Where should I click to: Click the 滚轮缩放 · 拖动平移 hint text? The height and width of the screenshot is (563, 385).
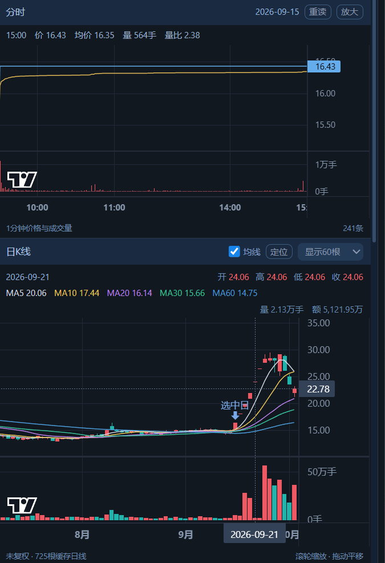(x=329, y=556)
